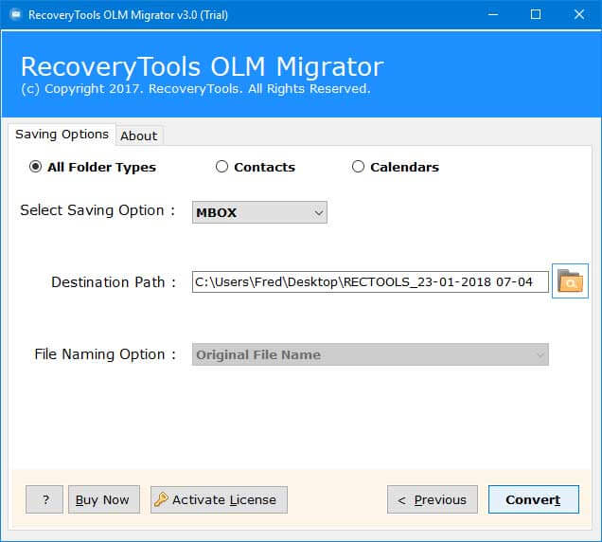Click the 'File Naming Option :' label
Image resolution: width=602 pixels, height=542 pixels.
[x=105, y=354]
